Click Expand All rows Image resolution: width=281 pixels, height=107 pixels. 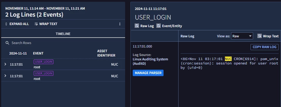coord(17,24)
